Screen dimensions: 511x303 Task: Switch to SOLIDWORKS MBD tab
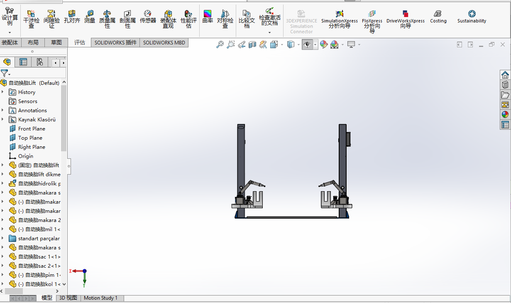click(164, 42)
